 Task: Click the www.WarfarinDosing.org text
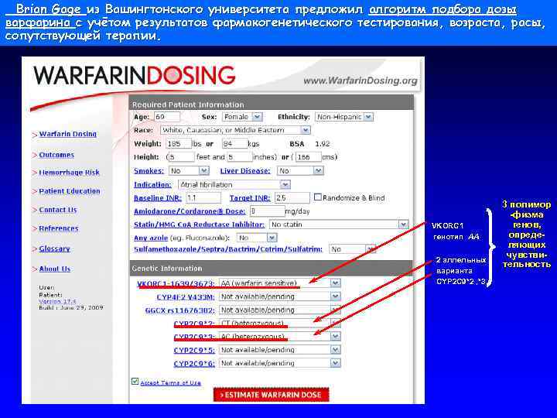pyautogui.click(x=361, y=81)
